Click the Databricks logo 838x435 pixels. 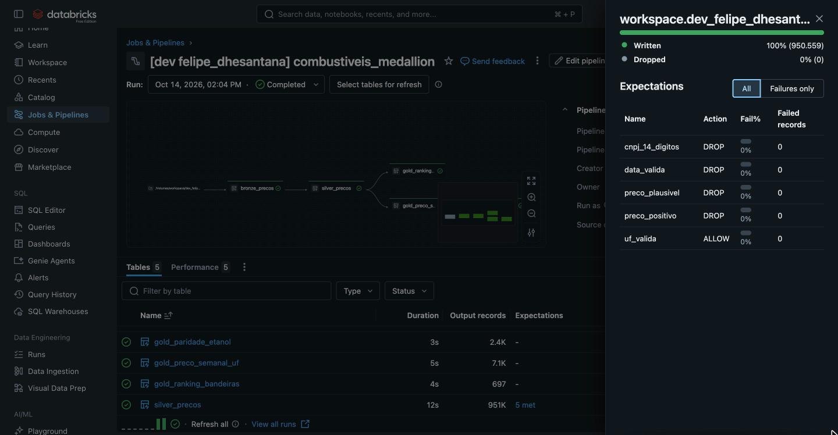click(65, 15)
